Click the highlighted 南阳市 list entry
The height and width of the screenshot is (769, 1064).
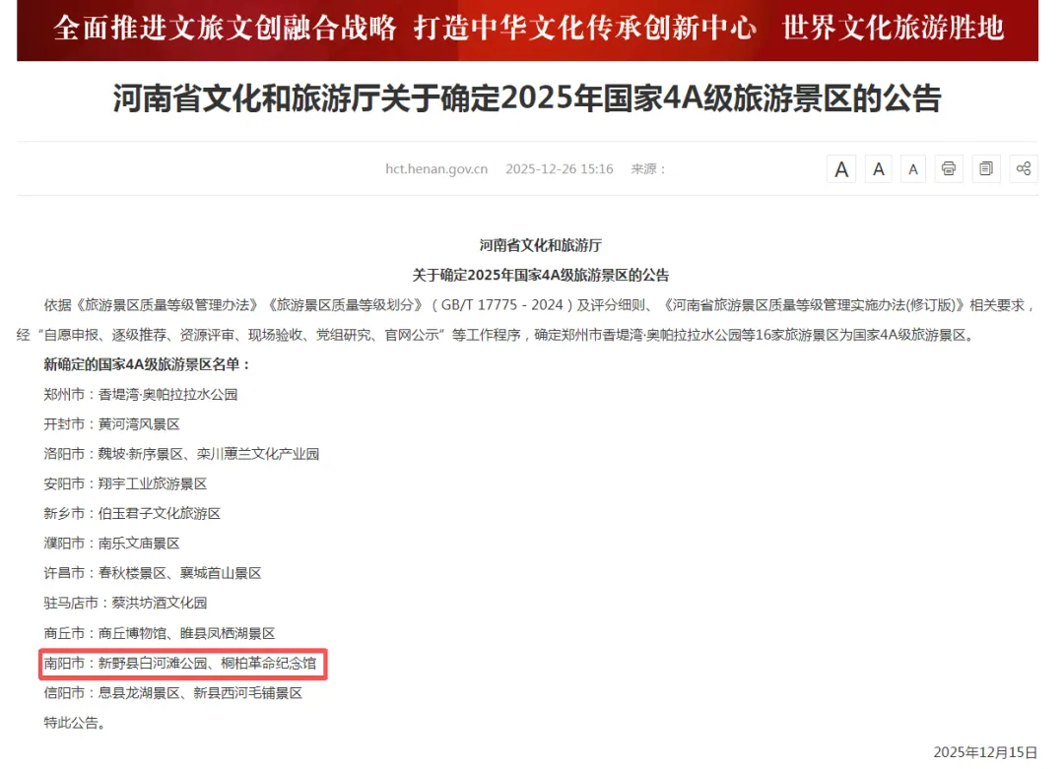[x=180, y=664]
